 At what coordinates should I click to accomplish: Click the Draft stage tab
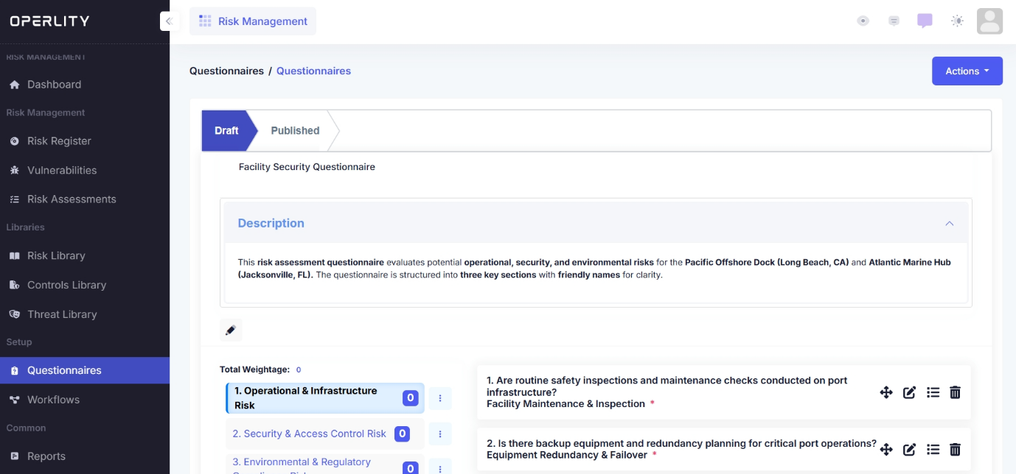point(227,130)
